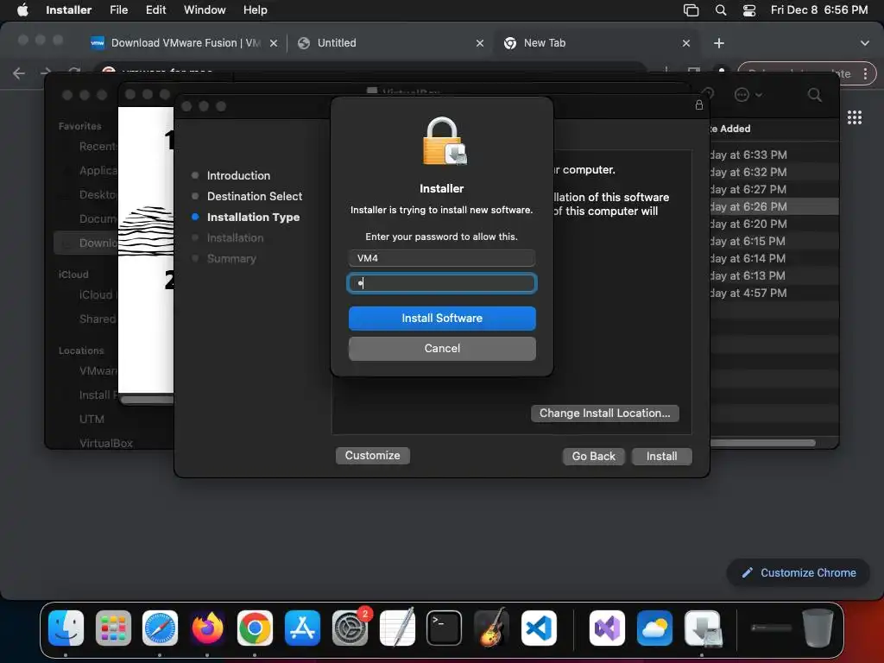Click the Install button in the Installer window
This screenshot has height=663, width=884.
pos(661,456)
